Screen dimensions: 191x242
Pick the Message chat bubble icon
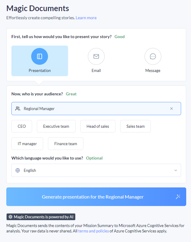pos(153,56)
